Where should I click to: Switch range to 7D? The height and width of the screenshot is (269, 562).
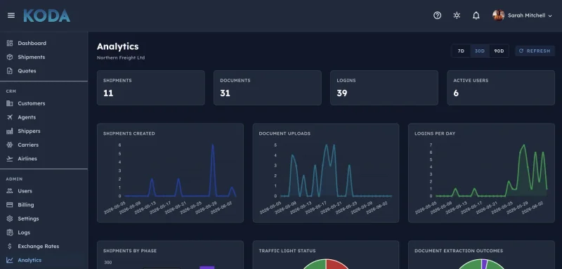461,51
